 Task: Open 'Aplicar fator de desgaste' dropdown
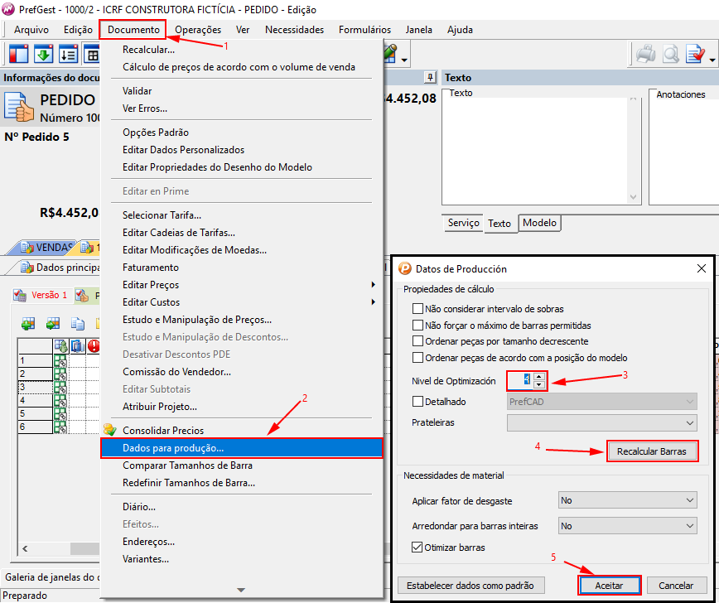627,500
